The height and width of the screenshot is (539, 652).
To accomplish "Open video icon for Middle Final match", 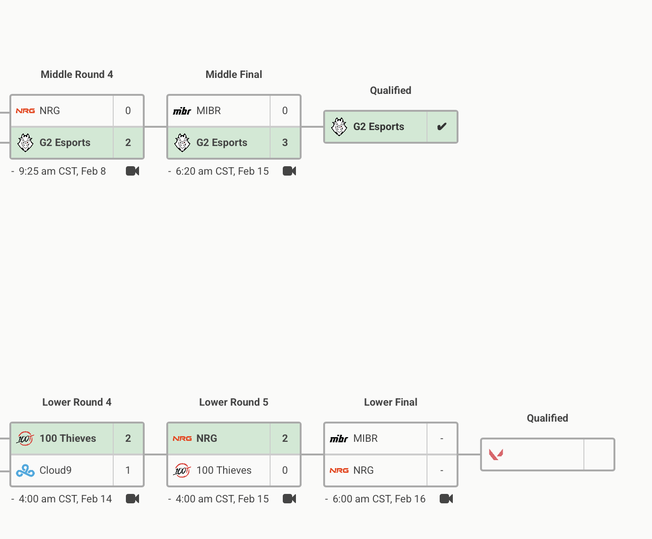I will click(x=289, y=171).
